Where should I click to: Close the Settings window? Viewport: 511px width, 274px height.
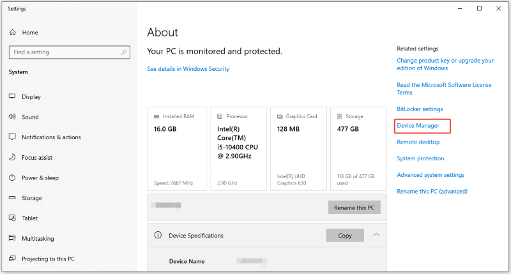(x=498, y=8)
